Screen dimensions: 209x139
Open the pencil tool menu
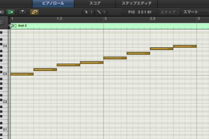tap(101, 12)
